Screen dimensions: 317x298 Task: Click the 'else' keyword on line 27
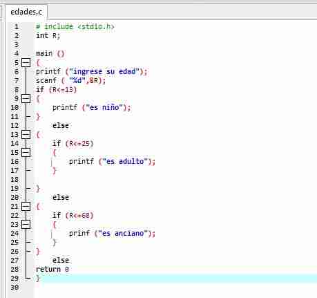(61, 260)
